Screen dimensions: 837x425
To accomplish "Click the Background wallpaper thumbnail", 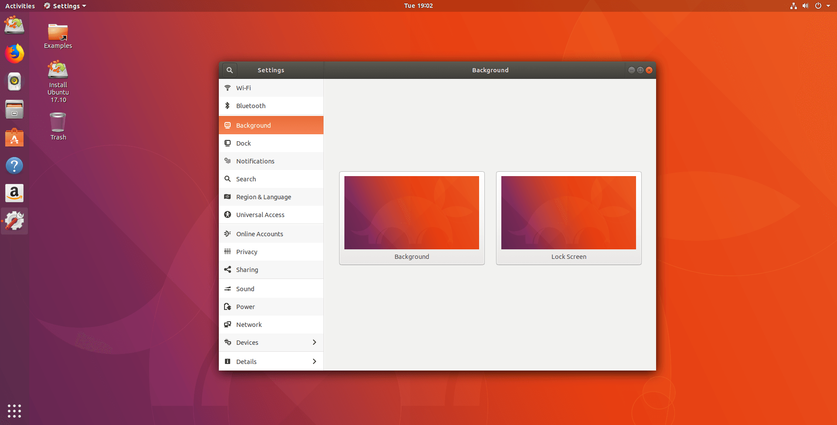I will click(x=412, y=213).
